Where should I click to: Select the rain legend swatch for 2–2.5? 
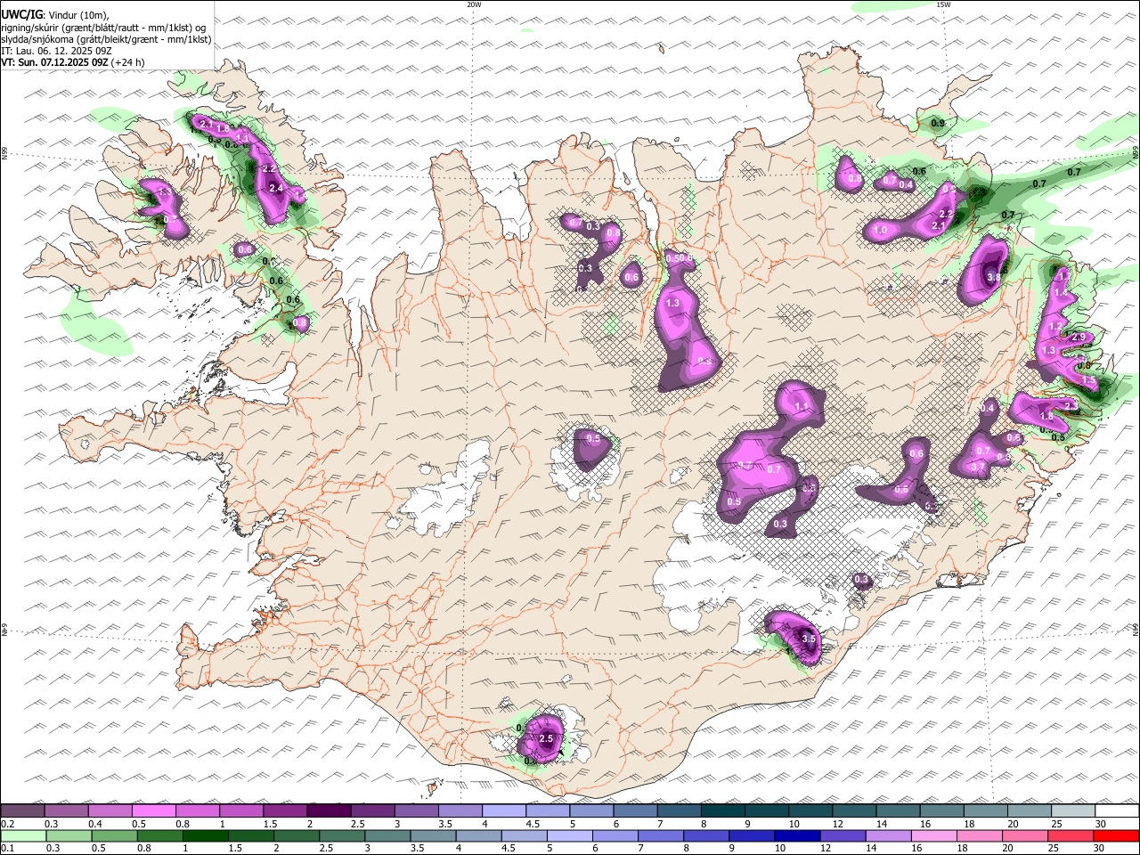(297, 835)
